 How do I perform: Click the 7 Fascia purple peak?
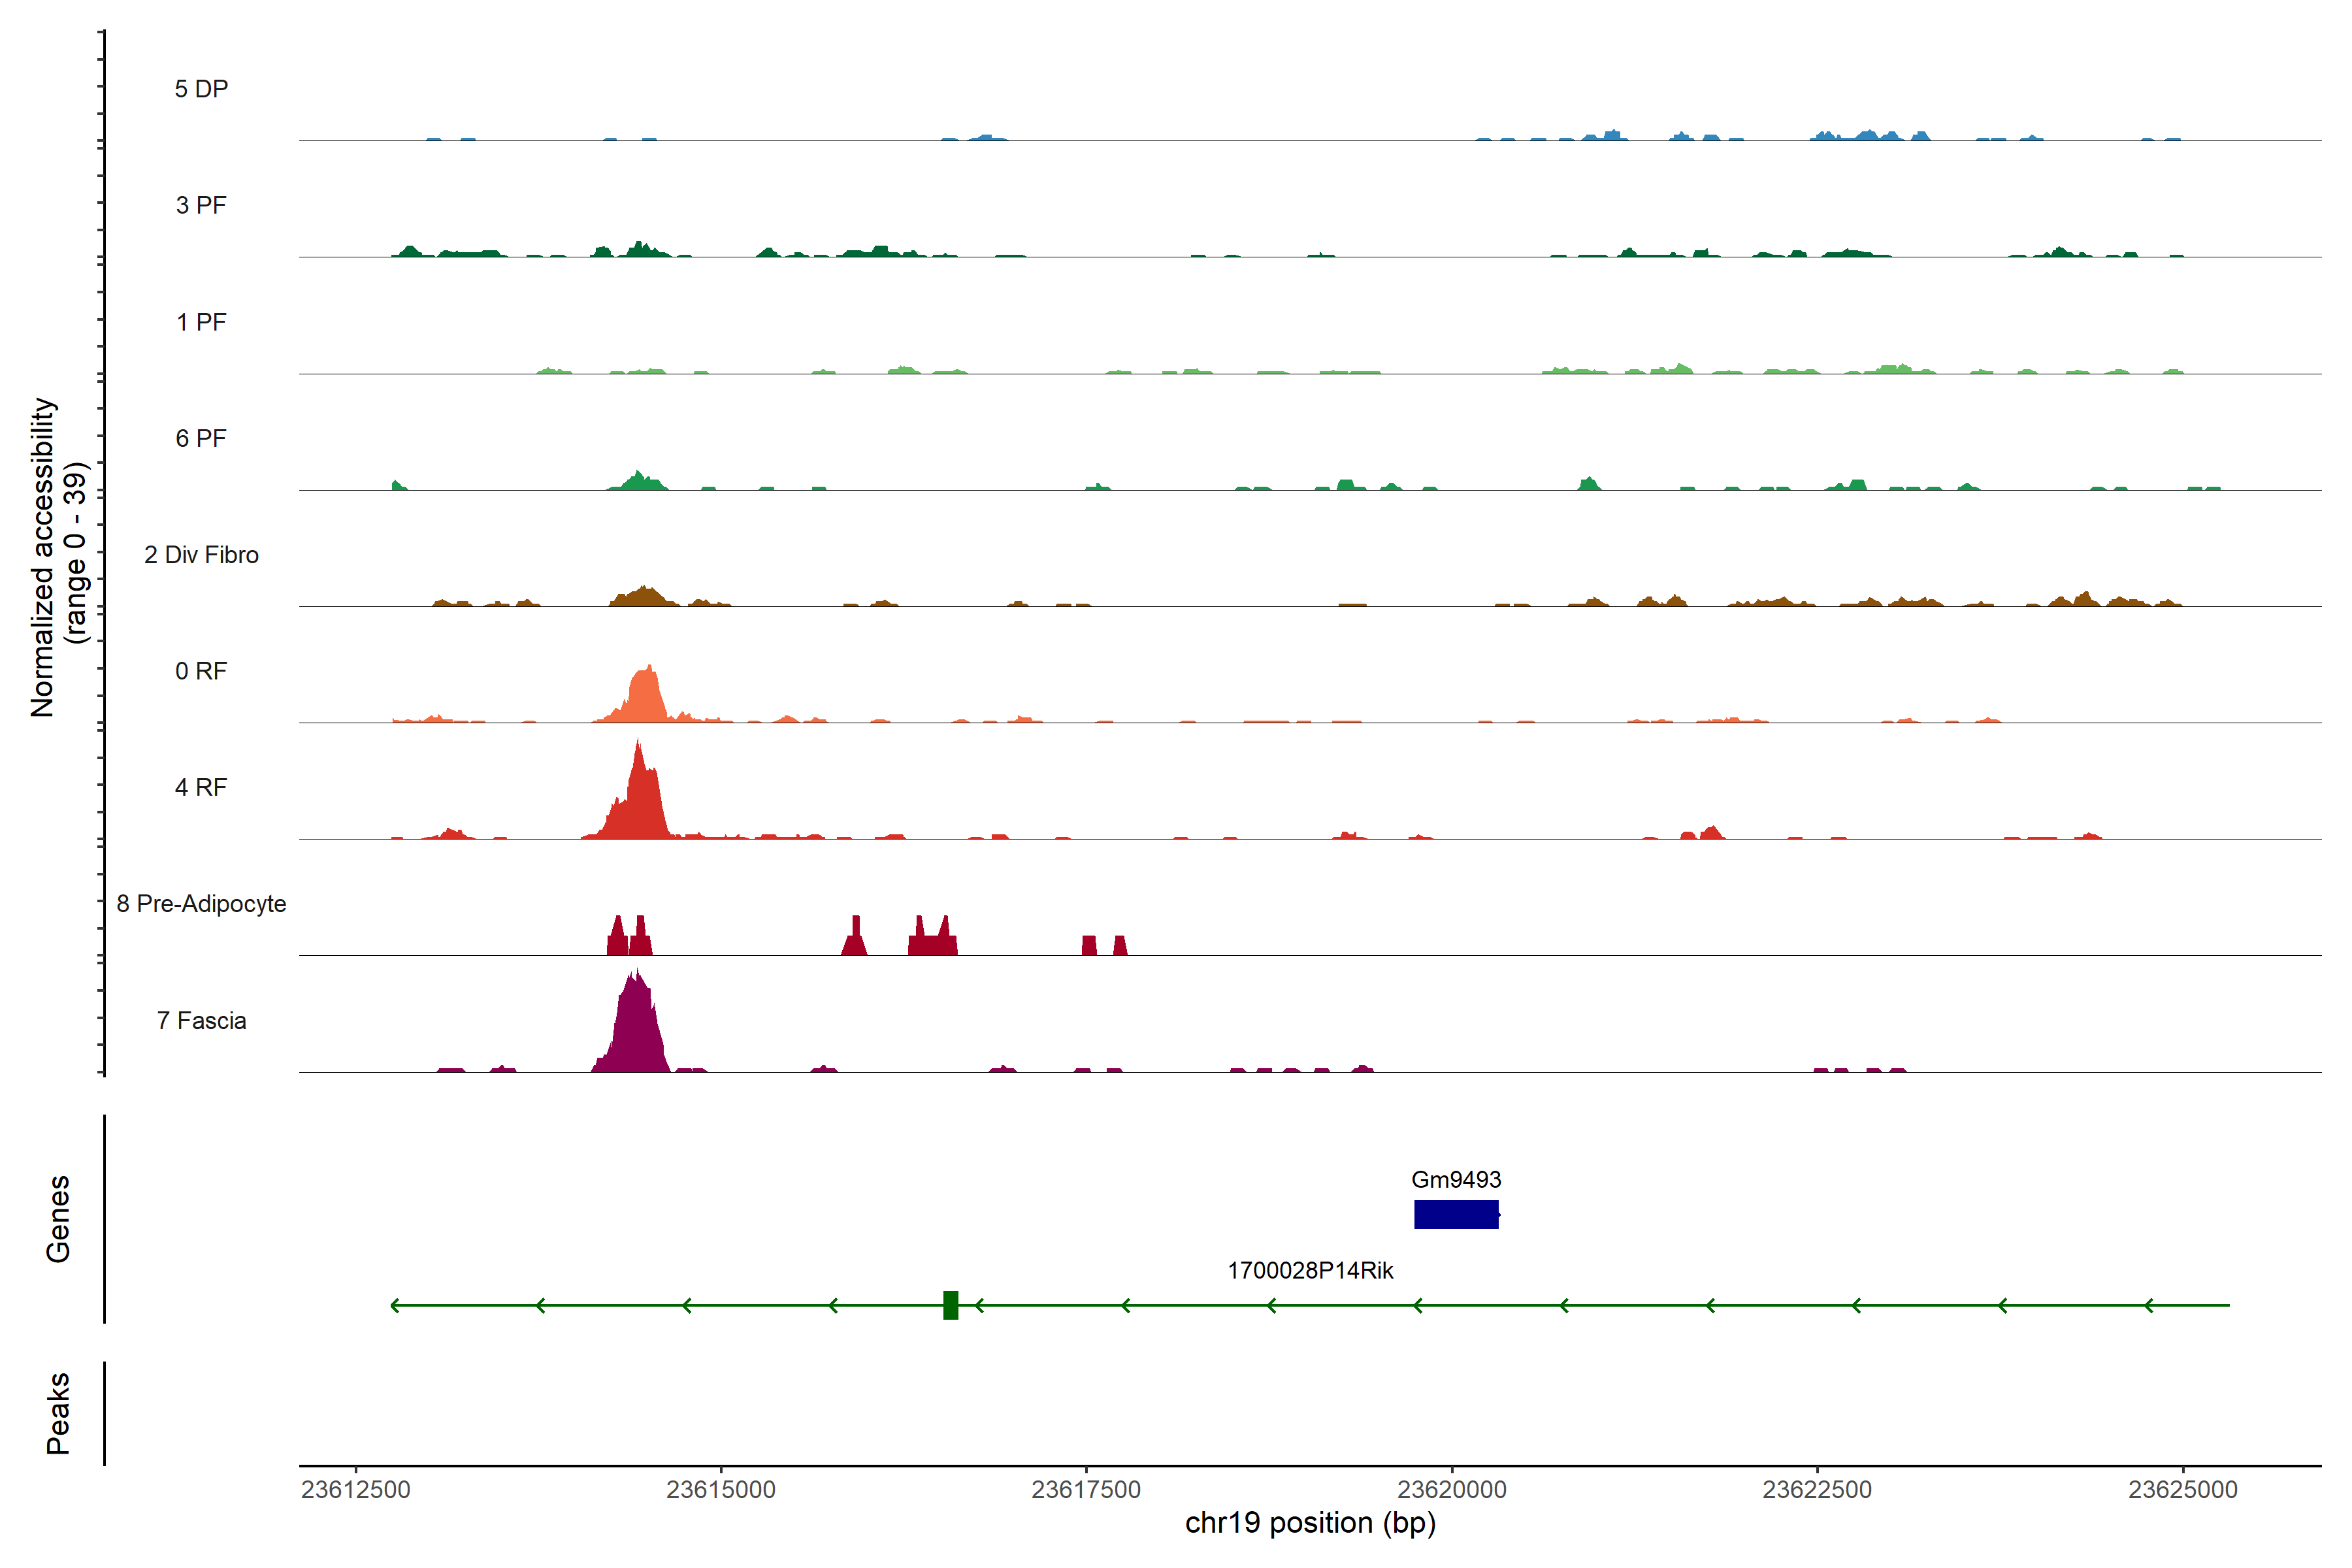[635, 1030]
